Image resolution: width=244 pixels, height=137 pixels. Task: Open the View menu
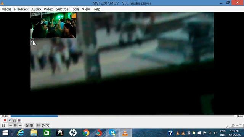point(86,9)
